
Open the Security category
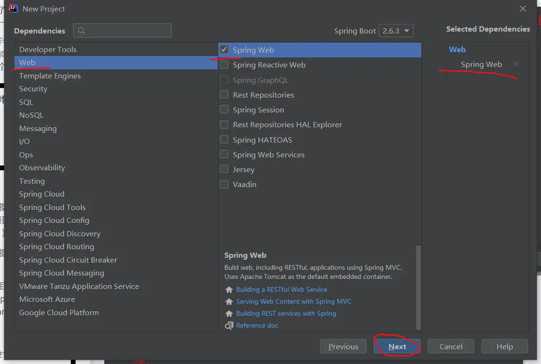tap(116, 88)
